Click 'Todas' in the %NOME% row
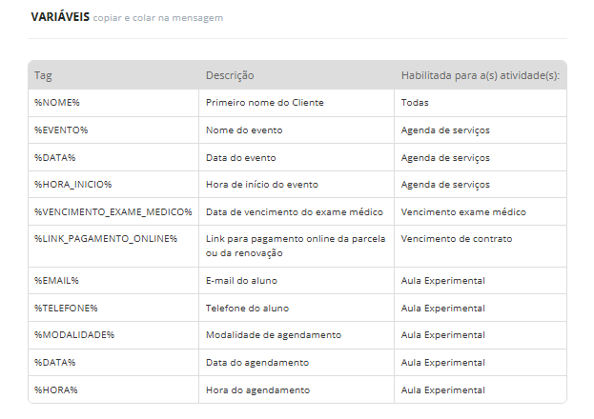Image resolution: width=594 pixels, height=419 pixels. (415, 103)
